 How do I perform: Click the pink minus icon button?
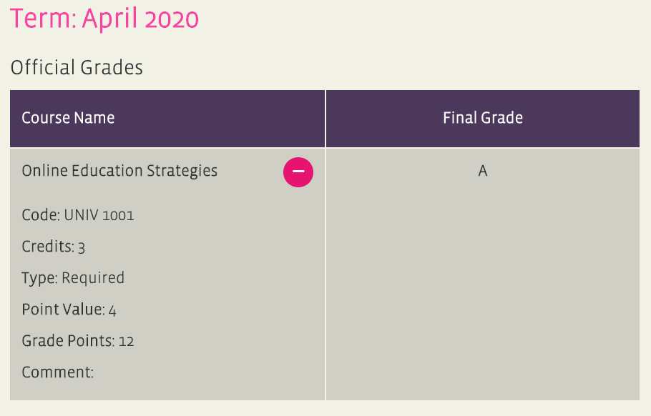[298, 172]
